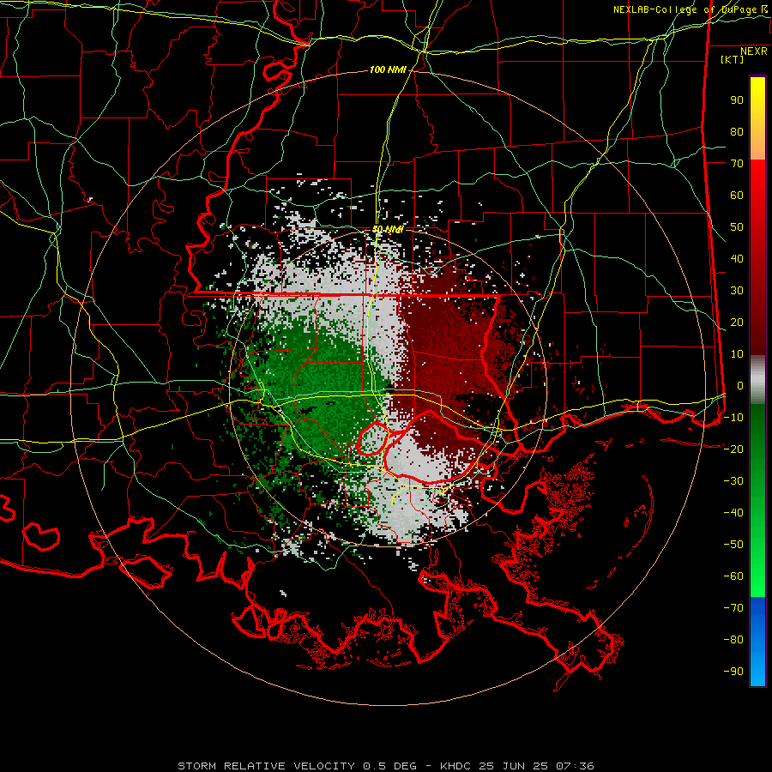Pick the bright green segment near -60
Image resolution: width=772 pixels, height=772 pixels.
click(757, 578)
